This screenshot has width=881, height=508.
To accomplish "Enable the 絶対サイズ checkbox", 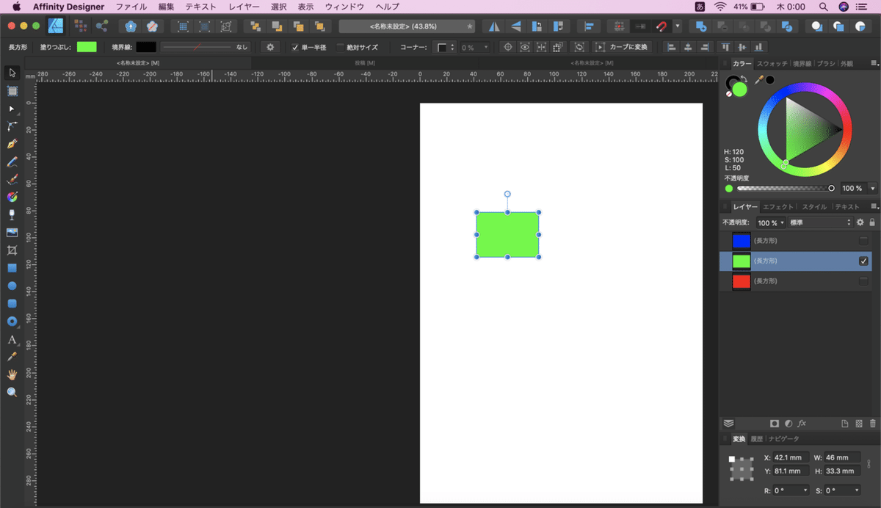I will click(340, 47).
